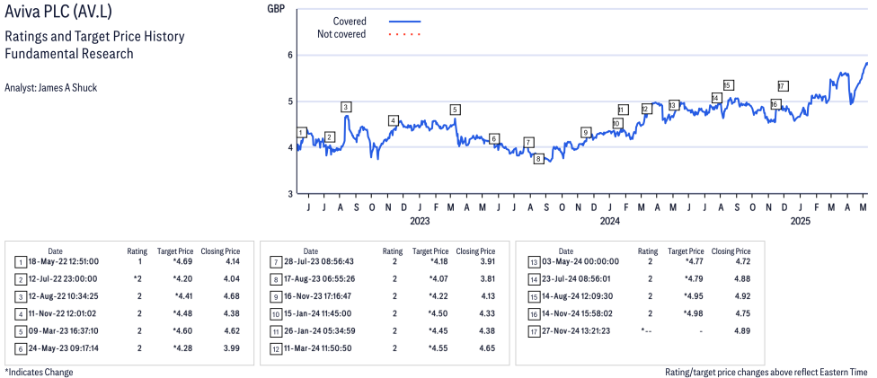Select chart marker 4 on the price chart
This screenshot has height=378, width=877.
click(x=394, y=121)
